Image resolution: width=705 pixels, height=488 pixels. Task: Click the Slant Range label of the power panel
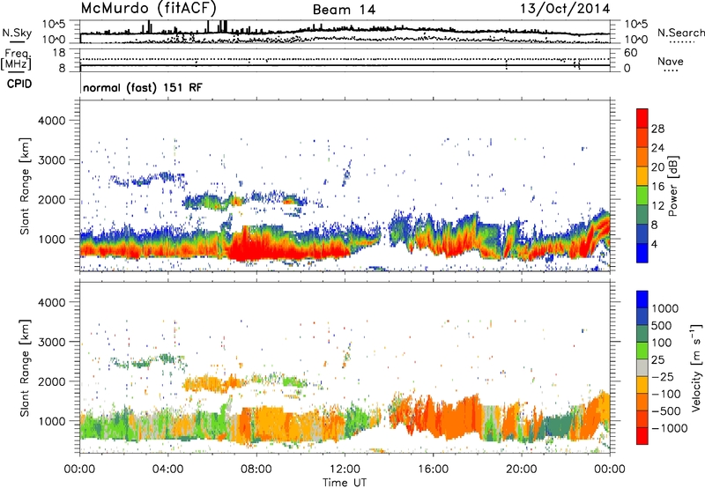(x=25, y=186)
